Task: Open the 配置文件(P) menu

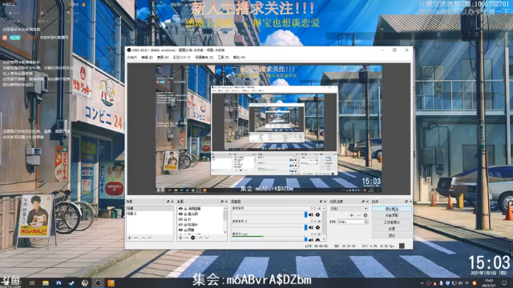Action: coord(182,58)
